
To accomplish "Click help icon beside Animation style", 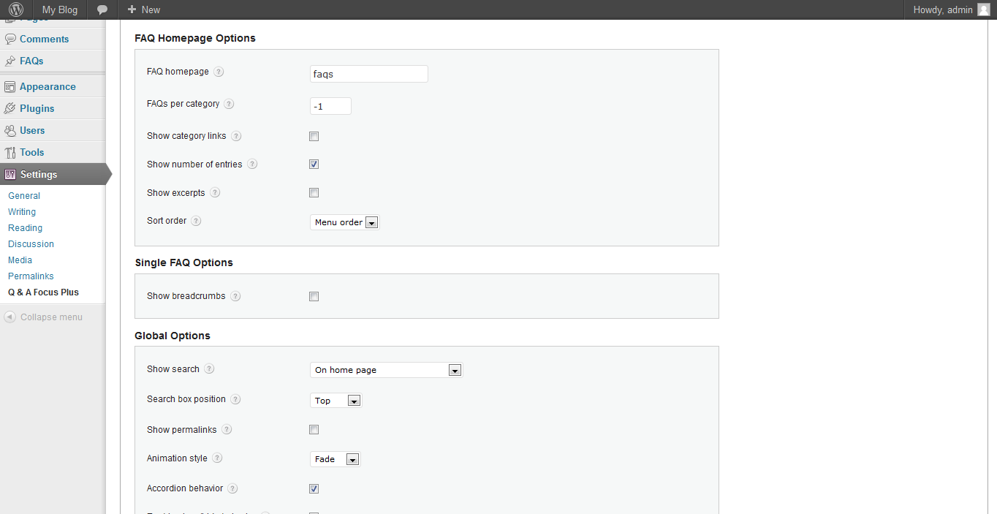I will [217, 458].
